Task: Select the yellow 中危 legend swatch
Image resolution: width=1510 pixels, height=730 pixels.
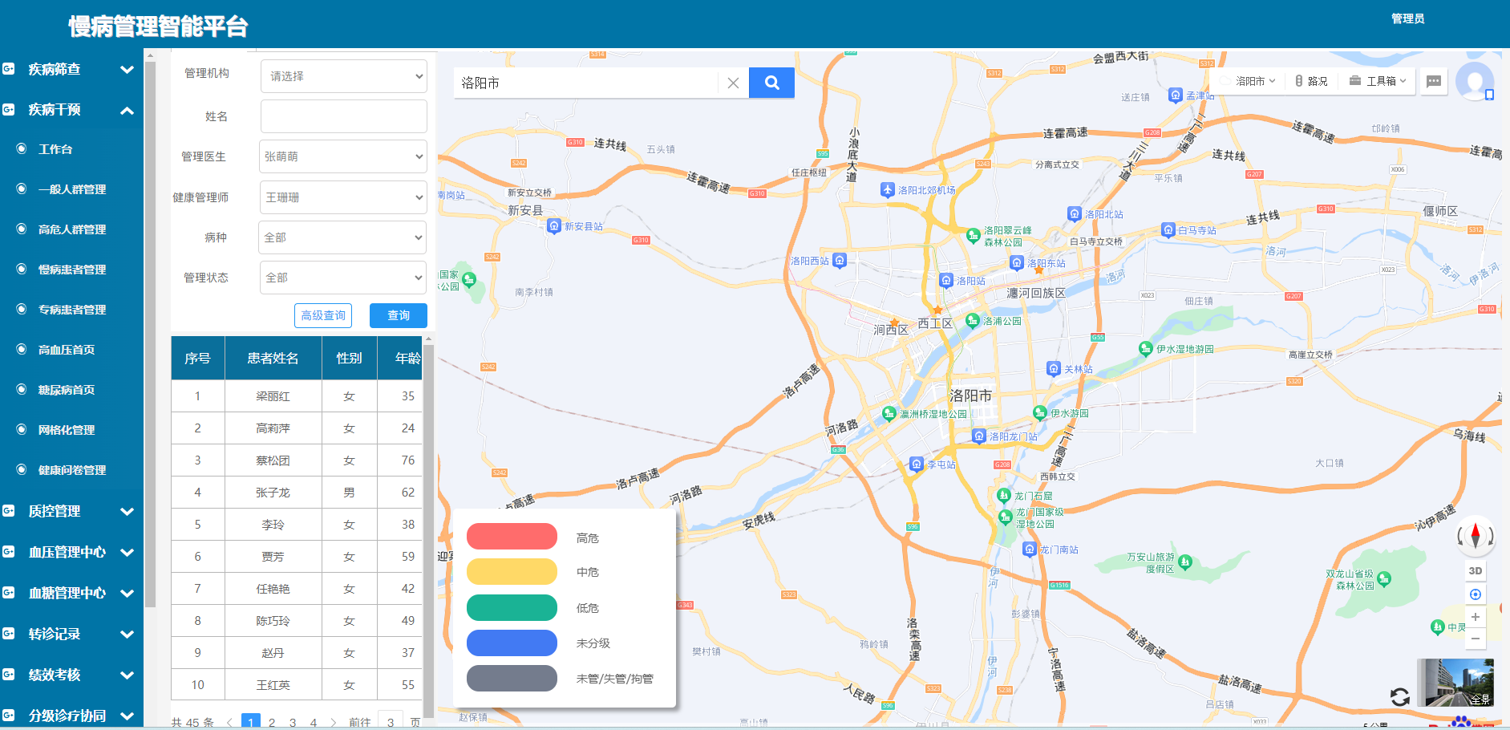Action: (512, 572)
